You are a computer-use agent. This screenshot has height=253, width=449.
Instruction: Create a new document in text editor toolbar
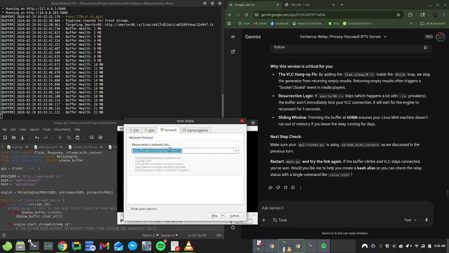pyautogui.click(x=5, y=137)
